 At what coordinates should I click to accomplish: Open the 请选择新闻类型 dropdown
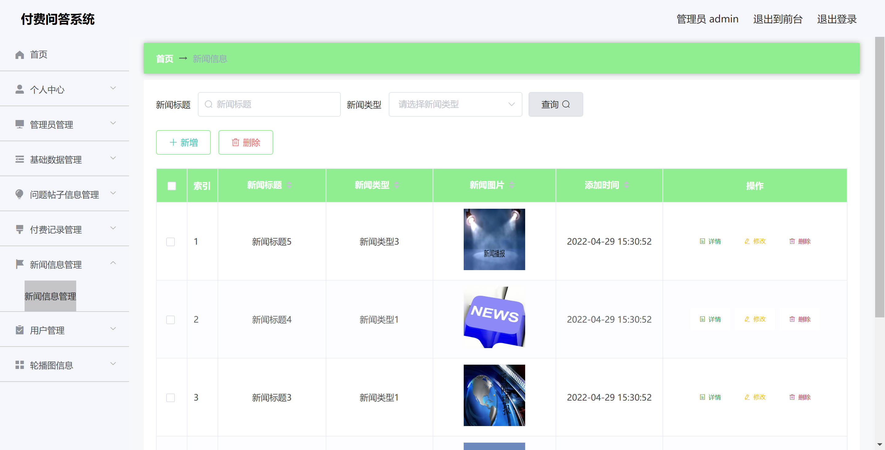click(x=455, y=104)
